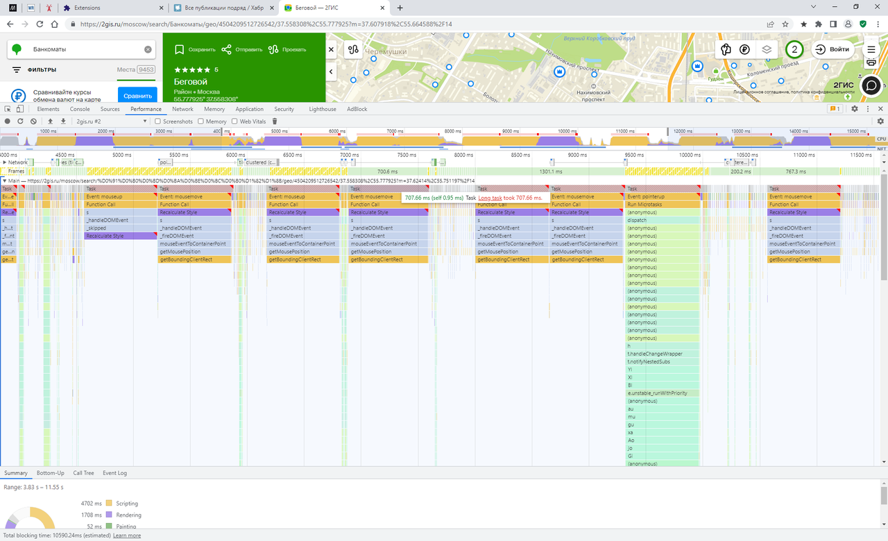Click the Сохранить bookmark icon
This screenshot has height=541, width=888.
pyautogui.click(x=179, y=49)
